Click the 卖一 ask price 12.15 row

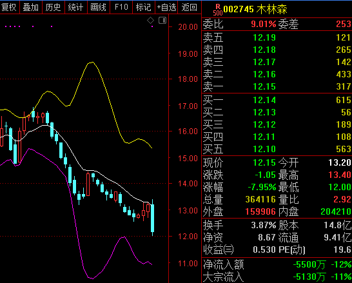point(277,86)
